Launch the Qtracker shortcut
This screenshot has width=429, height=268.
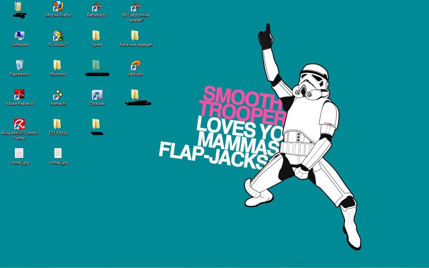coord(97,98)
